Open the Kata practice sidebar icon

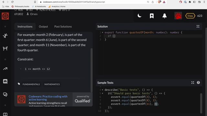(x=5, y=36)
